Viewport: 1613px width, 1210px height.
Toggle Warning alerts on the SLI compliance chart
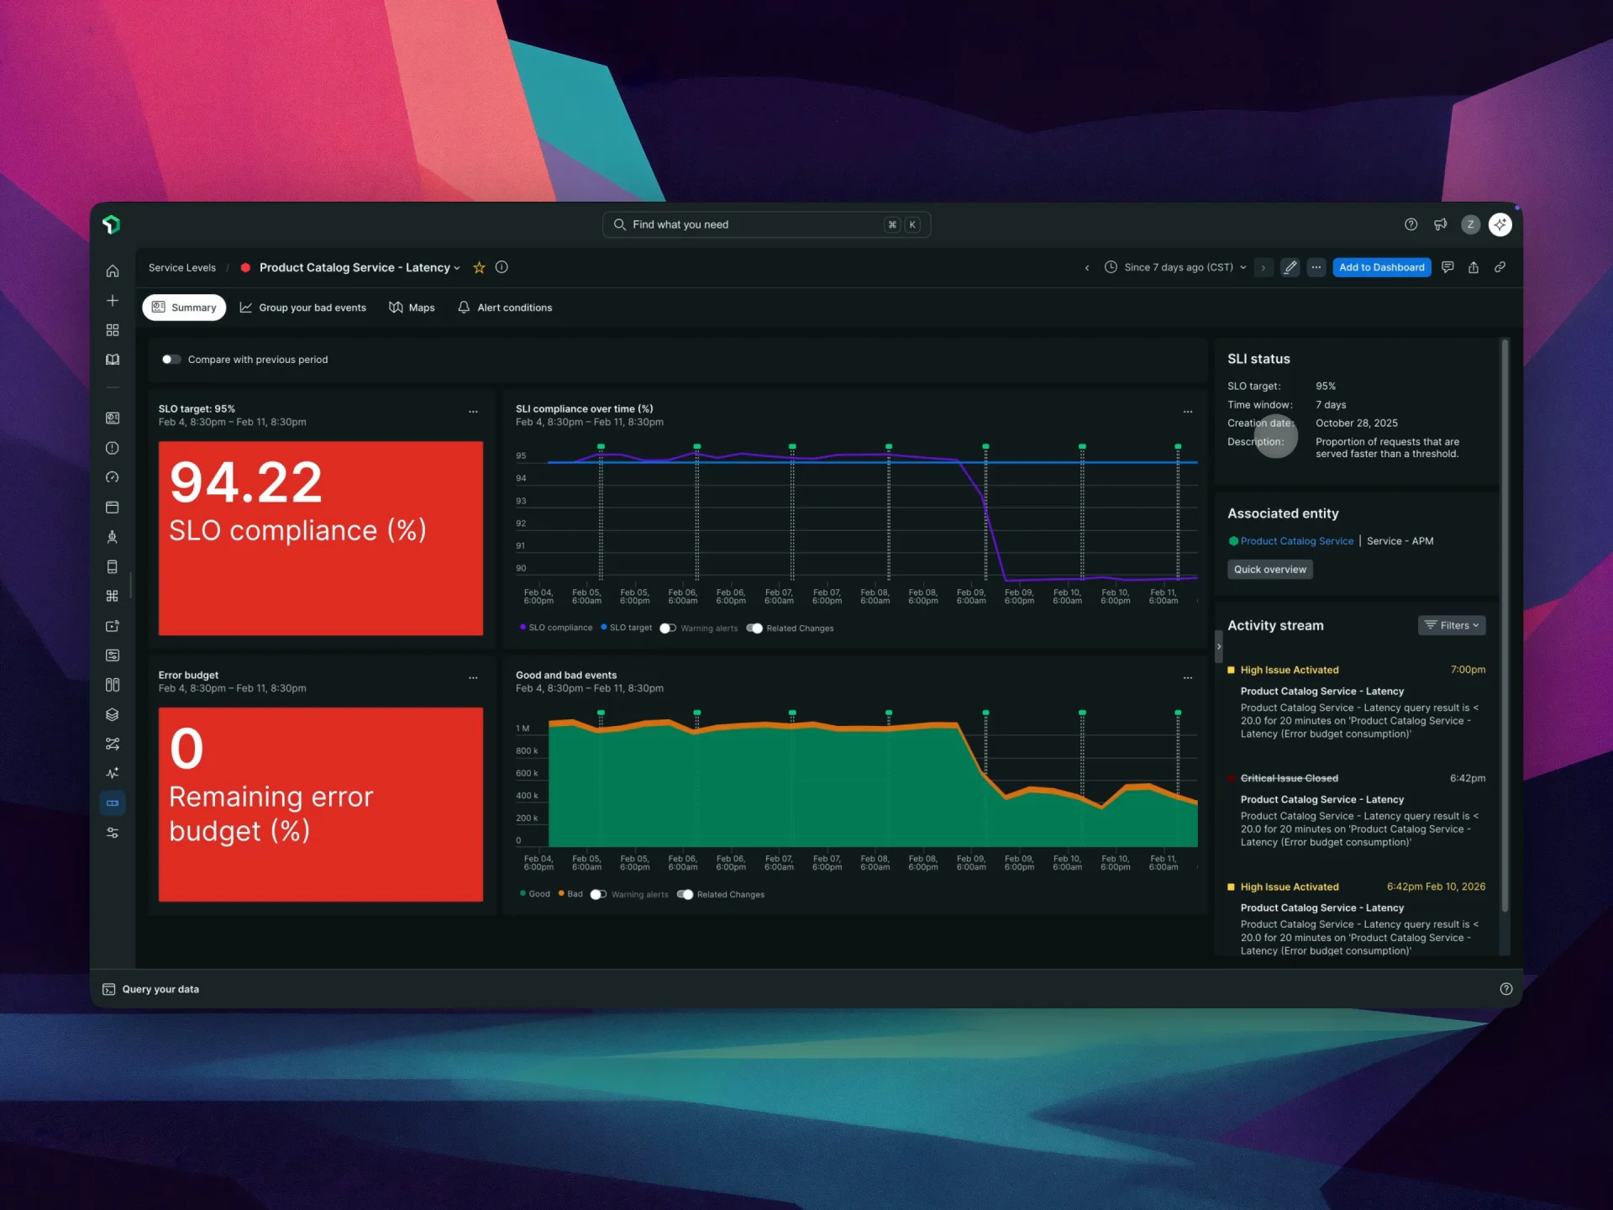coord(668,629)
